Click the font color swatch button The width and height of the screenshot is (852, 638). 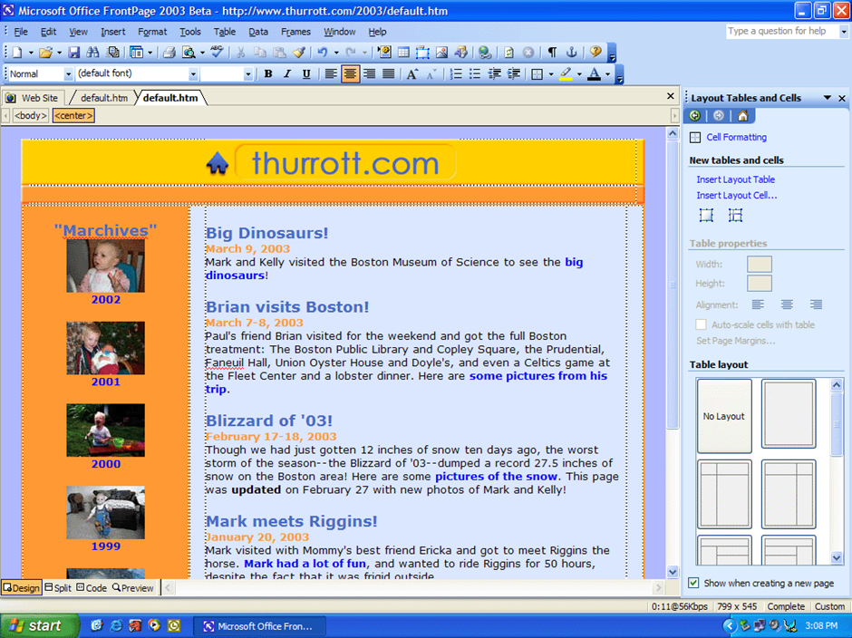click(x=594, y=74)
